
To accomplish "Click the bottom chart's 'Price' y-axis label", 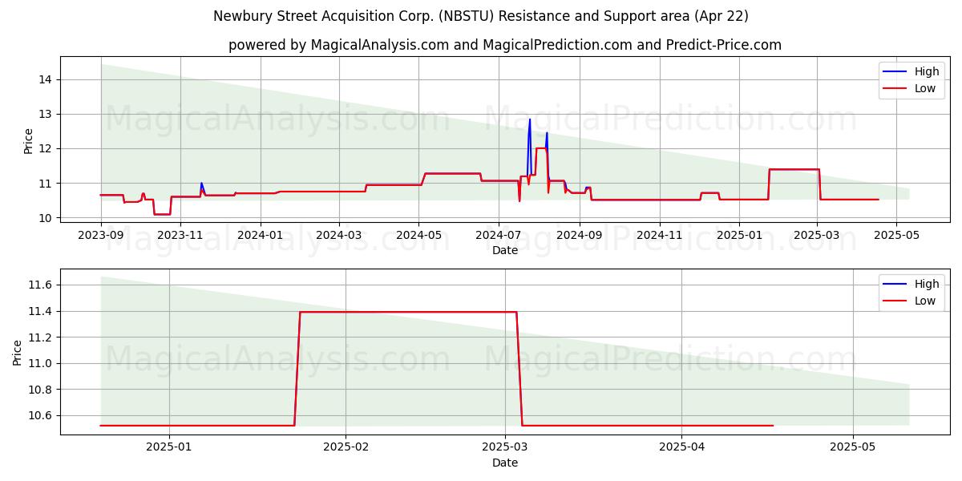I will (x=18, y=353).
